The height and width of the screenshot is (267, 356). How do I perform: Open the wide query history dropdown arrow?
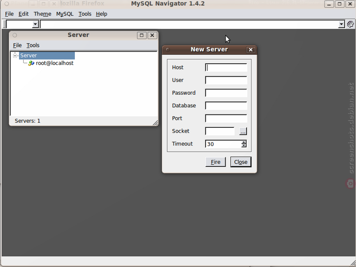tap(341, 24)
